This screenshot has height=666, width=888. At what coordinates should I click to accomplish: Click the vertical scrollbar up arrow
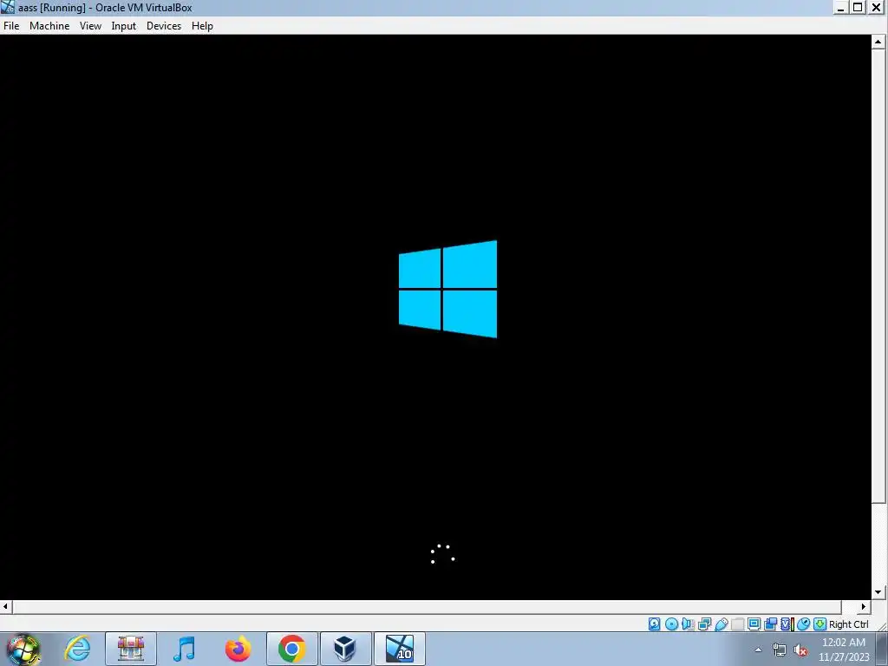tap(878, 42)
